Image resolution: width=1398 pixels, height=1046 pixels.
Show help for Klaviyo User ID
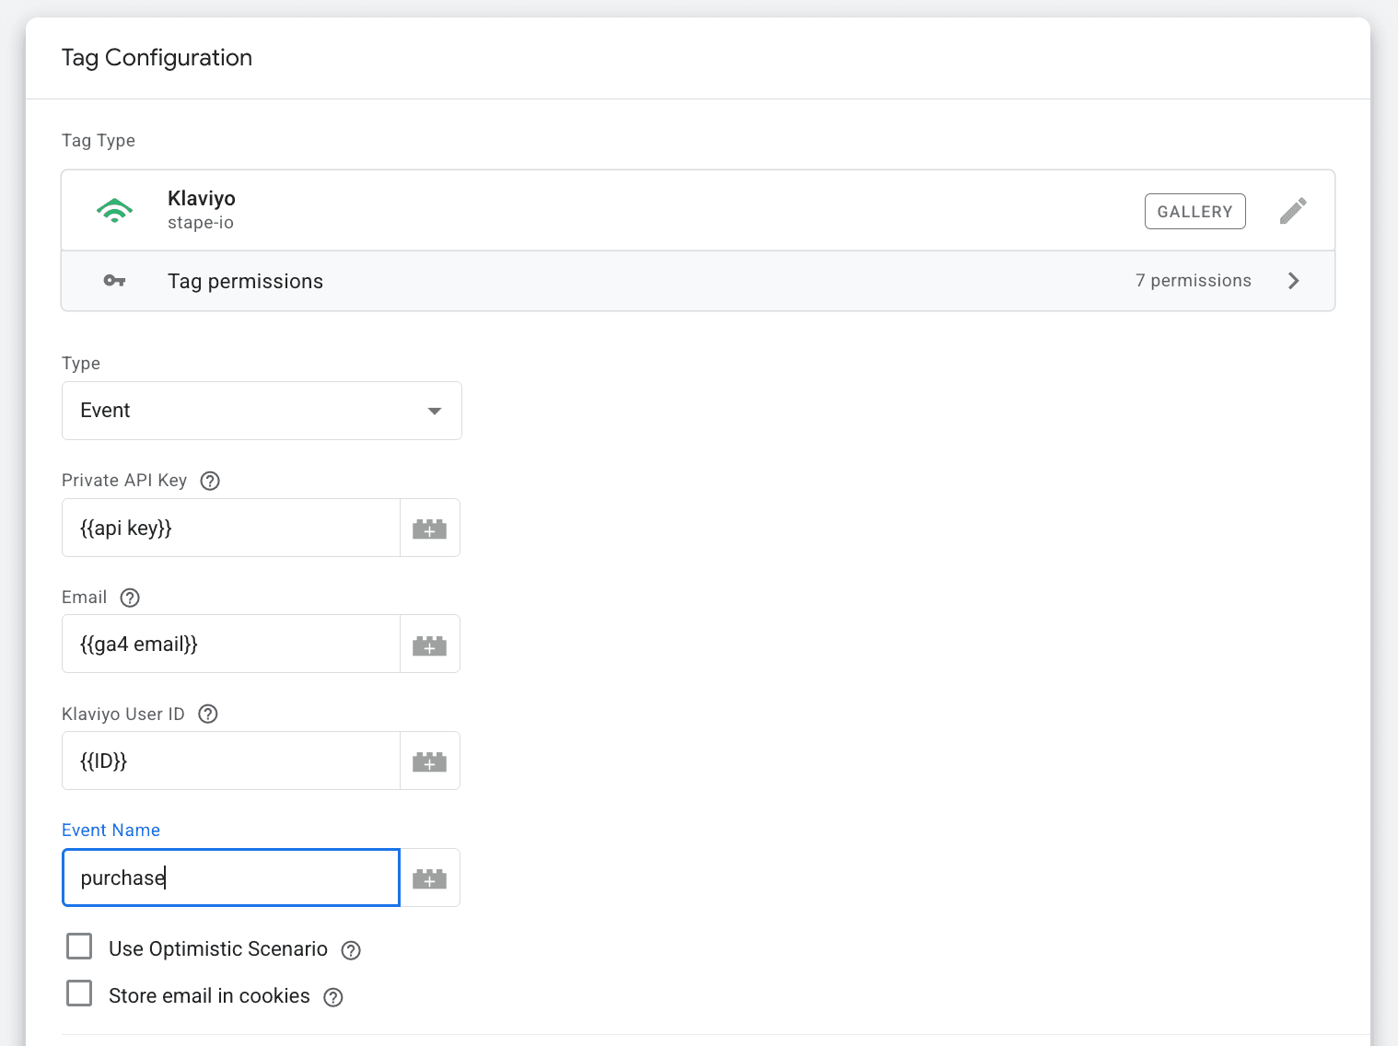pos(208,715)
